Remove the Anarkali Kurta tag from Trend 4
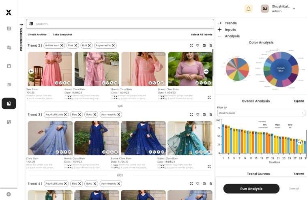The image size is (307, 200). (x=65, y=183)
